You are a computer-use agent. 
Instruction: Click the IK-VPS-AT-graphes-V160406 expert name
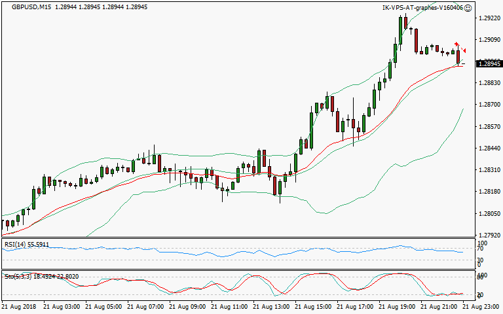pos(423,8)
